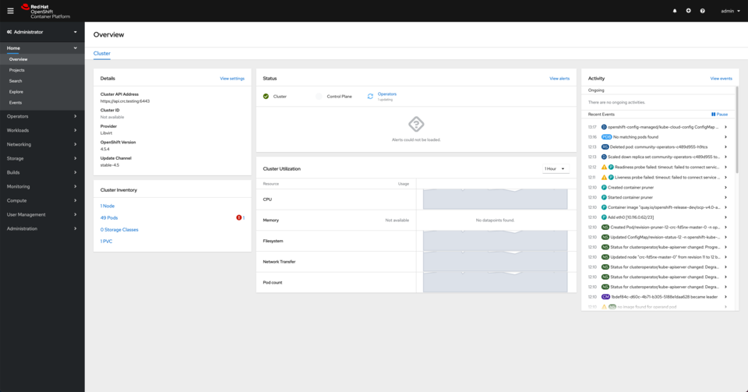Click the Red Hat OpenShift logo
Image resolution: width=748 pixels, height=392 pixels.
pos(46,12)
